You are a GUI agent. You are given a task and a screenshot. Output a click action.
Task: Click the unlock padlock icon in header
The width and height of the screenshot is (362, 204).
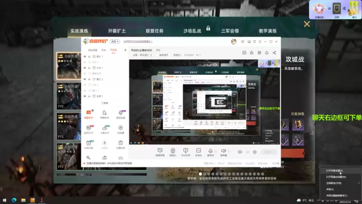tap(252, 53)
